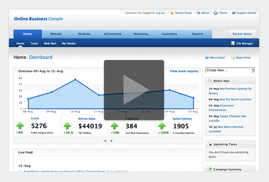Expand the Create New dropdown
Viewport: 269px width, 182px height.
click(x=230, y=70)
